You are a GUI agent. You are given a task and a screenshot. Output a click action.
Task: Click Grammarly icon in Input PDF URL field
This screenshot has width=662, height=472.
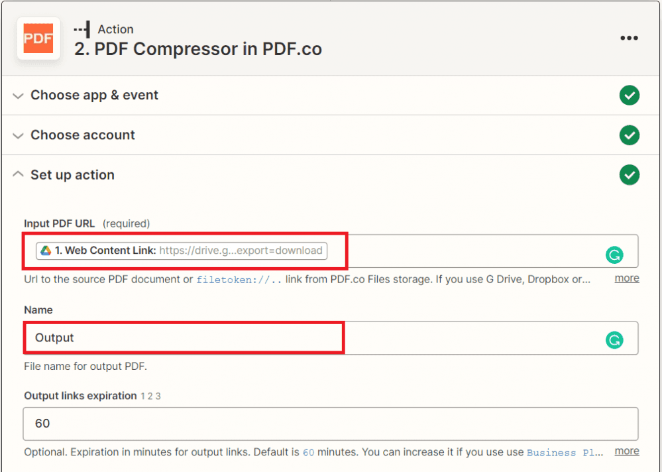(x=614, y=254)
